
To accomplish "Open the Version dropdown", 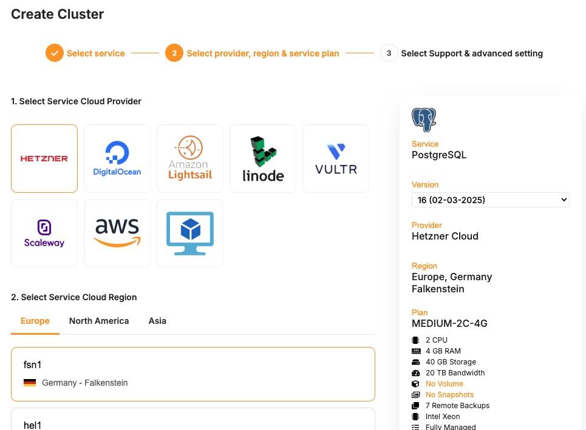I will [x=490, y=200].
